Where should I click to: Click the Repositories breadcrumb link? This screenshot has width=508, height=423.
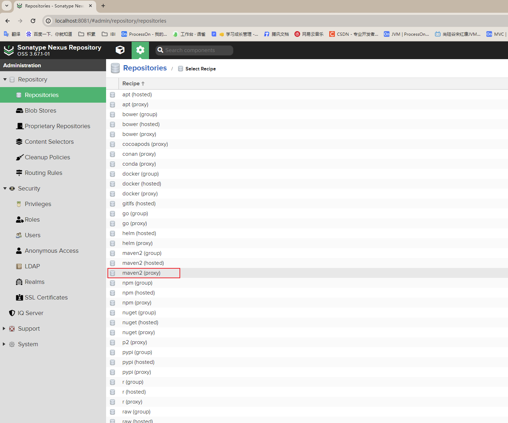[145, 68]
